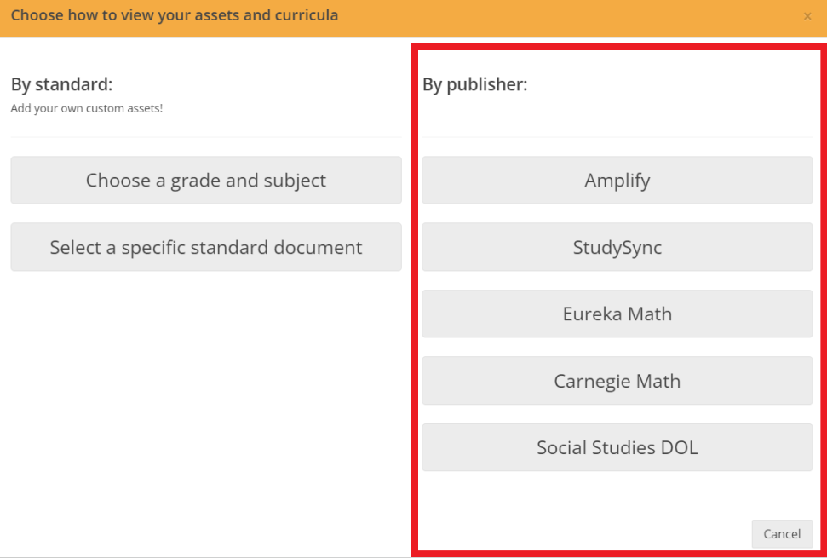Select Social Studies DOL publisher
This screenshot has width=827, height=558.
(617, 447)
